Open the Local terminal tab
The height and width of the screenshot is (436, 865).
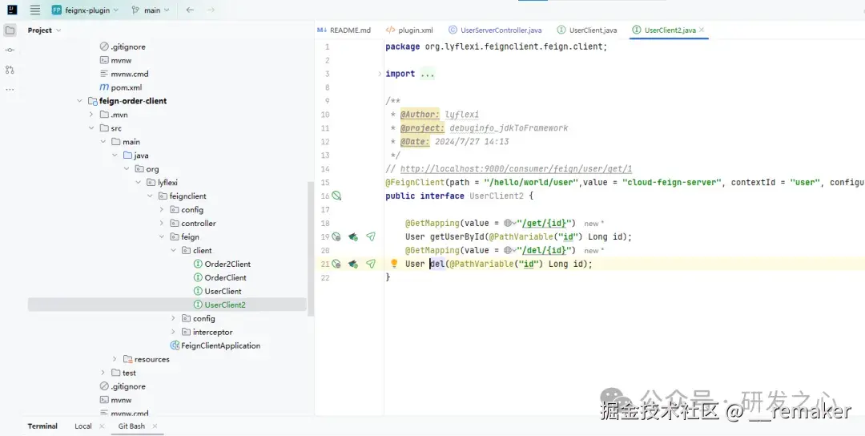tap(83, 426)
